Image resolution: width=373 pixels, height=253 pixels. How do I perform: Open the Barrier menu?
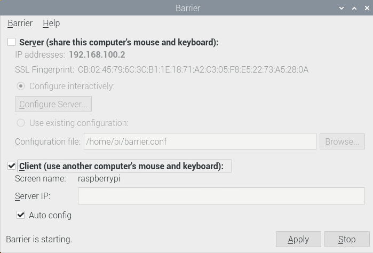click(x=20, y=23)
